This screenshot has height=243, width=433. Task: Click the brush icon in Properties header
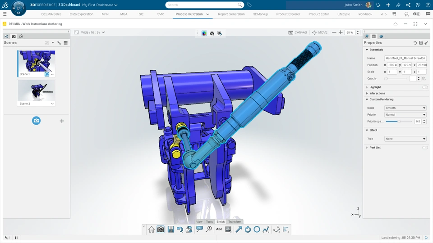(x=426, y=43)
